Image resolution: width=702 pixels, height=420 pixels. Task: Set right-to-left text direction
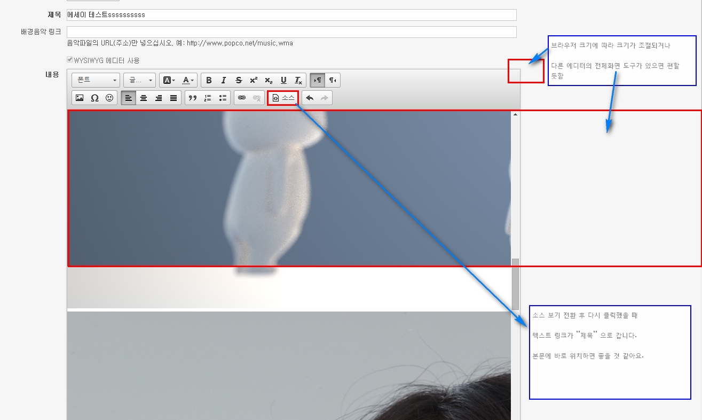[x=333, y=80]
